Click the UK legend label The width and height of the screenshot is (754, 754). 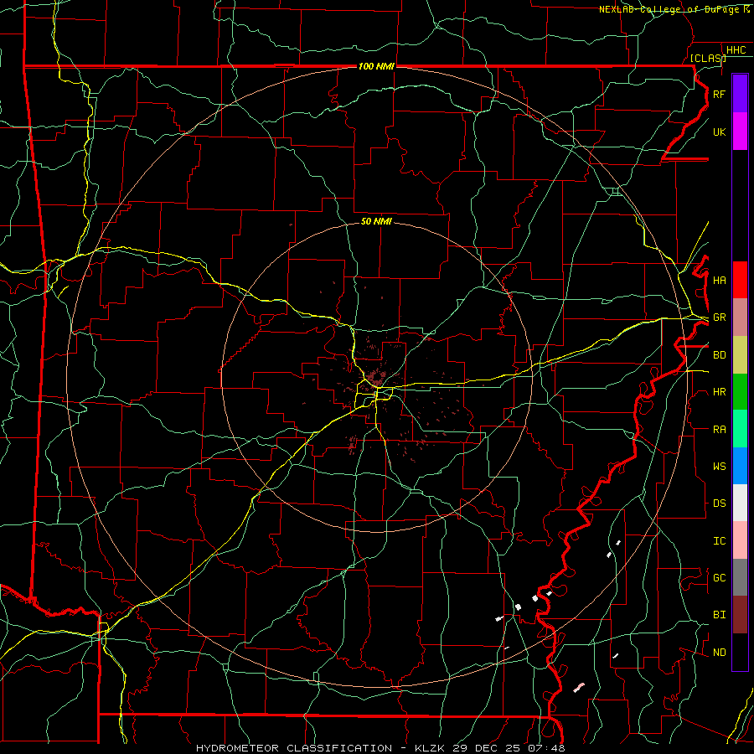pyautogui.click(x=719, y=132)
